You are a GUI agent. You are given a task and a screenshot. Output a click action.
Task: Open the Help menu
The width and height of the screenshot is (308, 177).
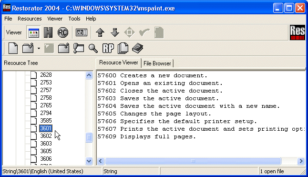coord(91,19)
